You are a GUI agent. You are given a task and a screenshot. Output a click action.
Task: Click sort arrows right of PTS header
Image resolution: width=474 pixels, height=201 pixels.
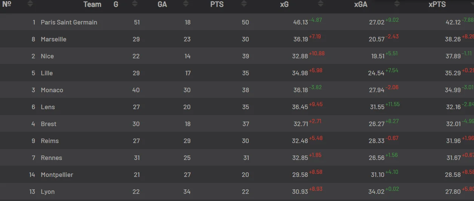[x=244, y=4]
